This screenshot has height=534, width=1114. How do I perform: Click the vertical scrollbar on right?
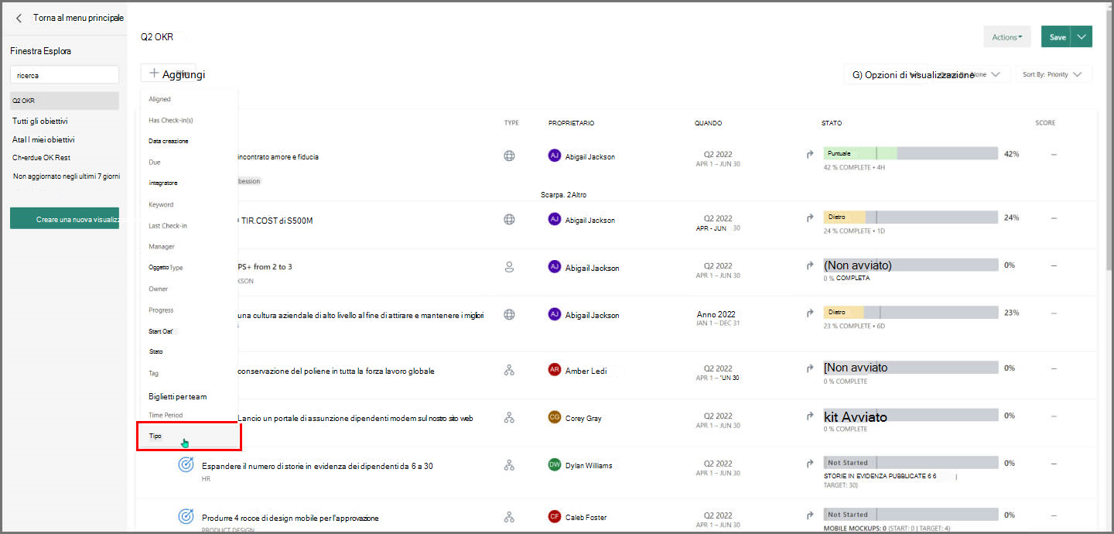(x=1107, y=139)
